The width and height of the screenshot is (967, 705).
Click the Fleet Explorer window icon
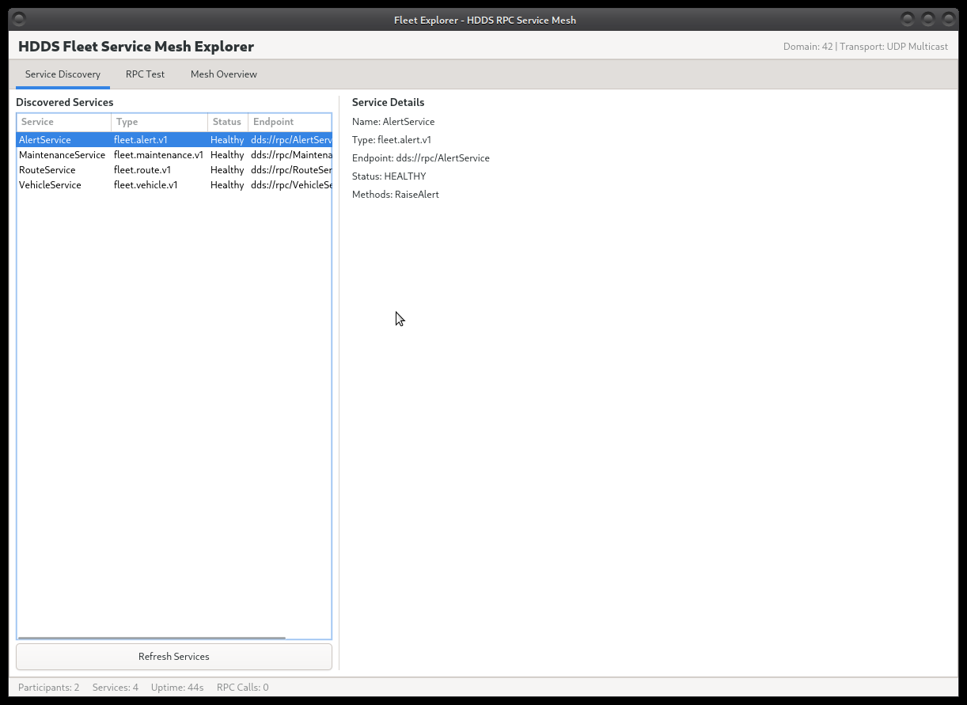[x=17, y=19]
